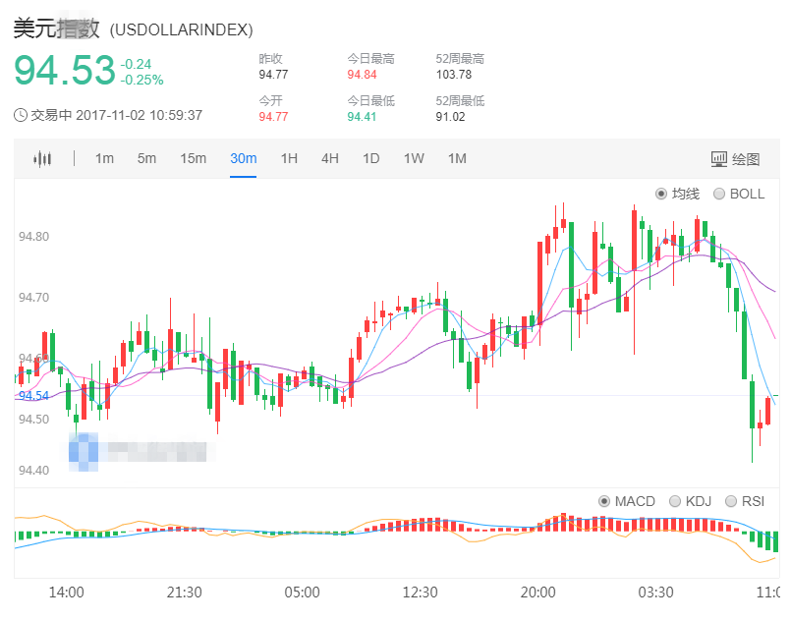Click the 03:30 time axis label
The height and width of the screenshot is (621, 791).
pyautogui.click(x=655, y=593)
